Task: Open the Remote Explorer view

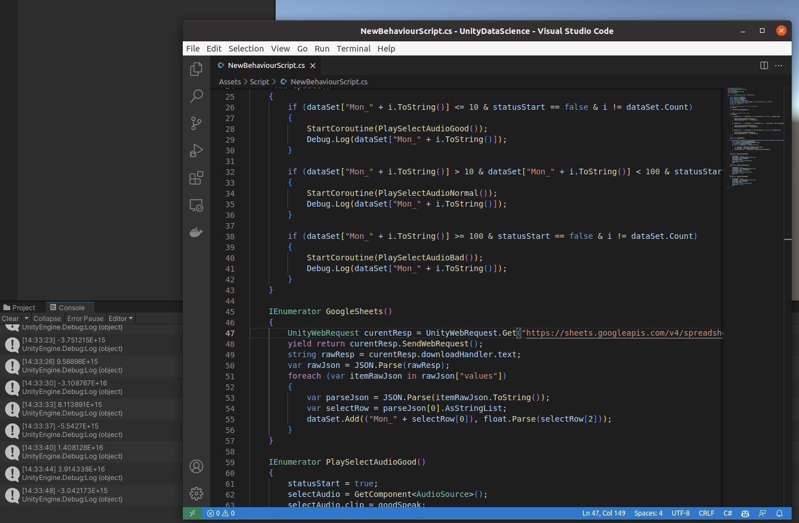Action: click(196, 205)
